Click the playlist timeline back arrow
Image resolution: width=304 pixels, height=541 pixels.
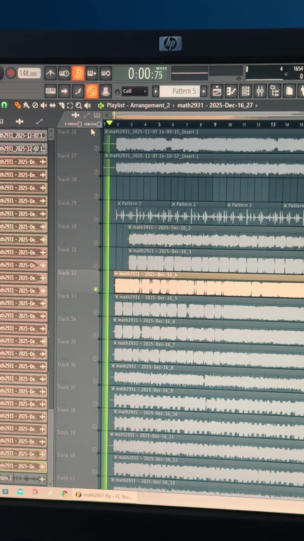point(107,115)
